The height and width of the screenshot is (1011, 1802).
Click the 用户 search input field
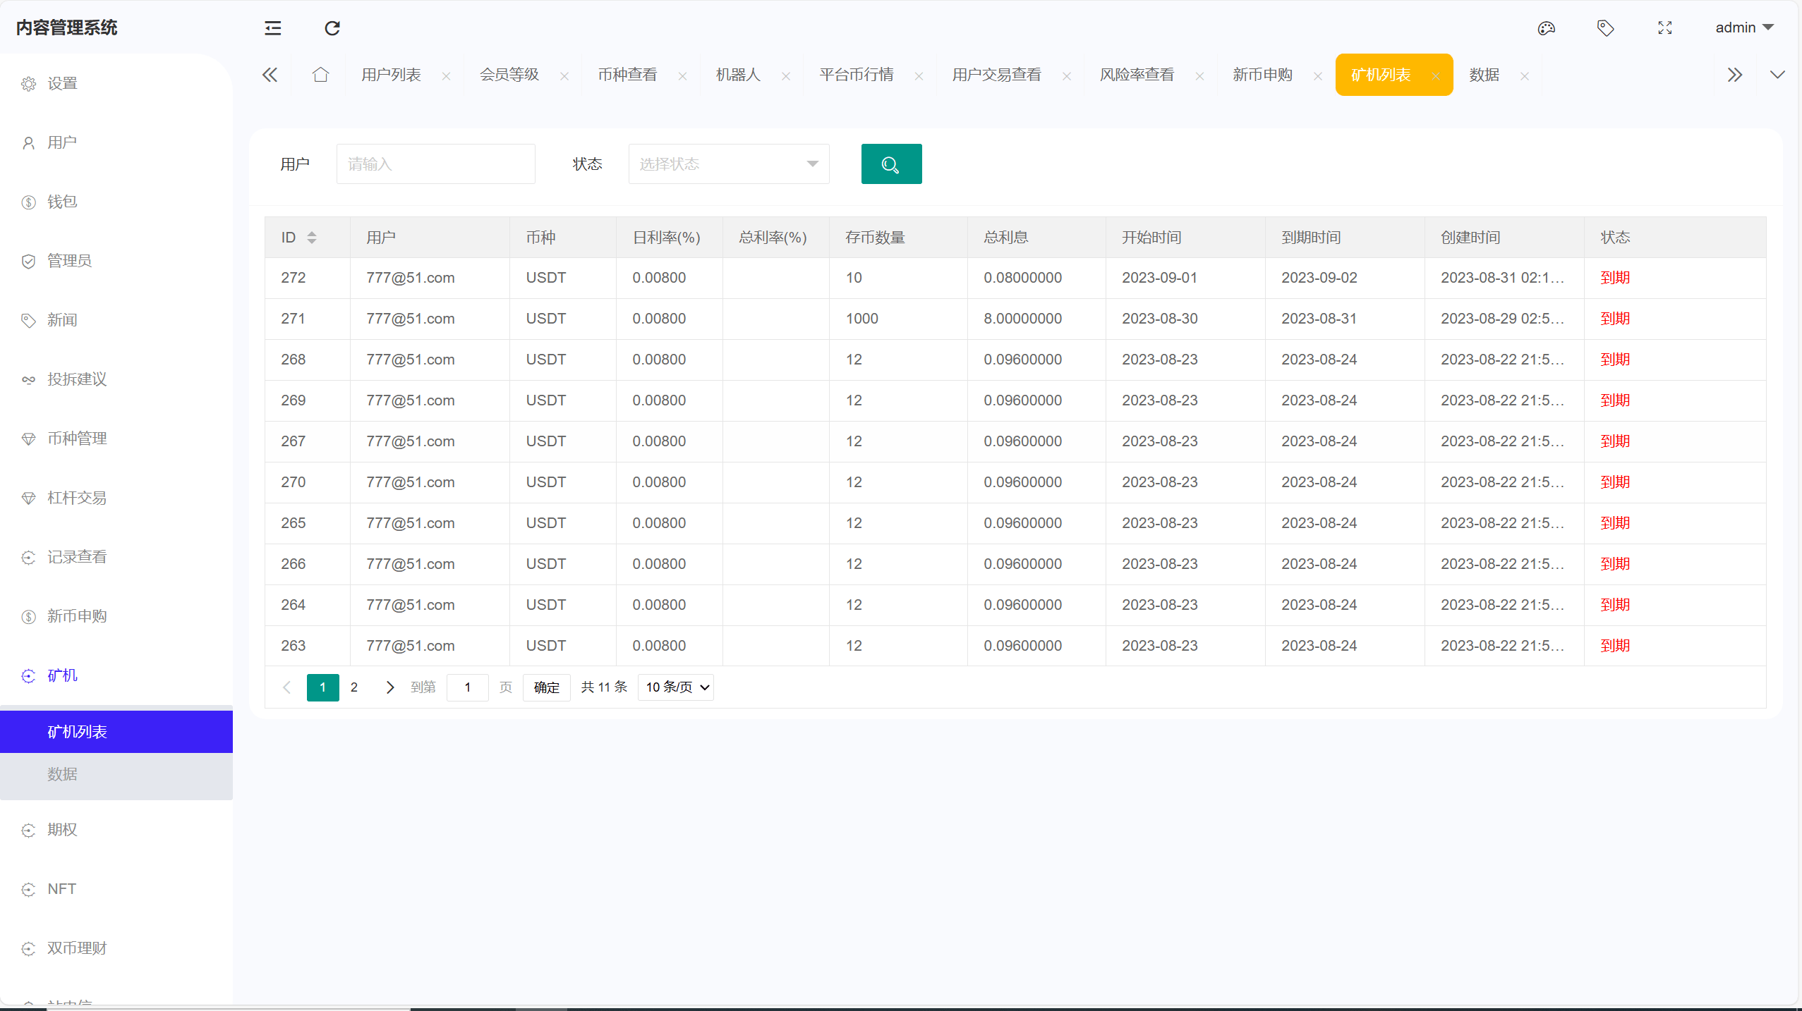[435, 164]
